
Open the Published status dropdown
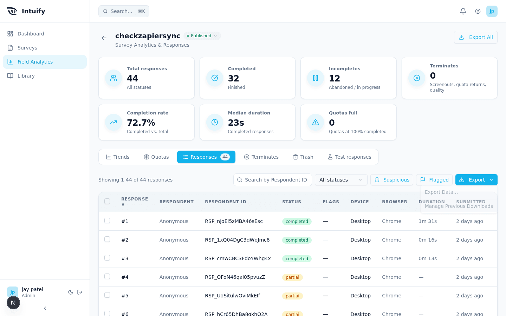pos(202,36)
